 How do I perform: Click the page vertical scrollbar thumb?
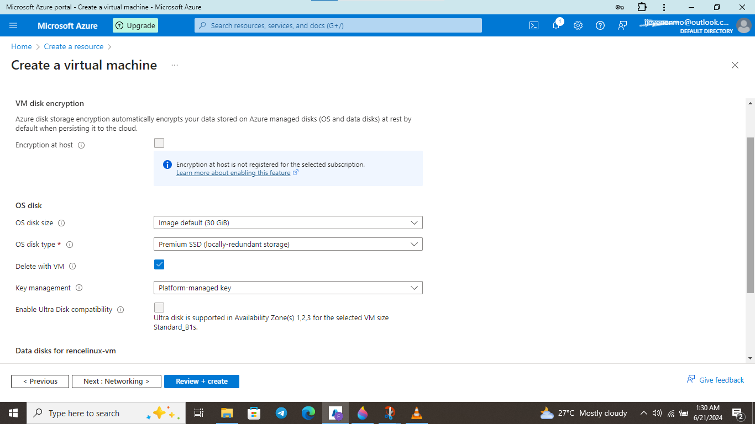tap(751, 215)
